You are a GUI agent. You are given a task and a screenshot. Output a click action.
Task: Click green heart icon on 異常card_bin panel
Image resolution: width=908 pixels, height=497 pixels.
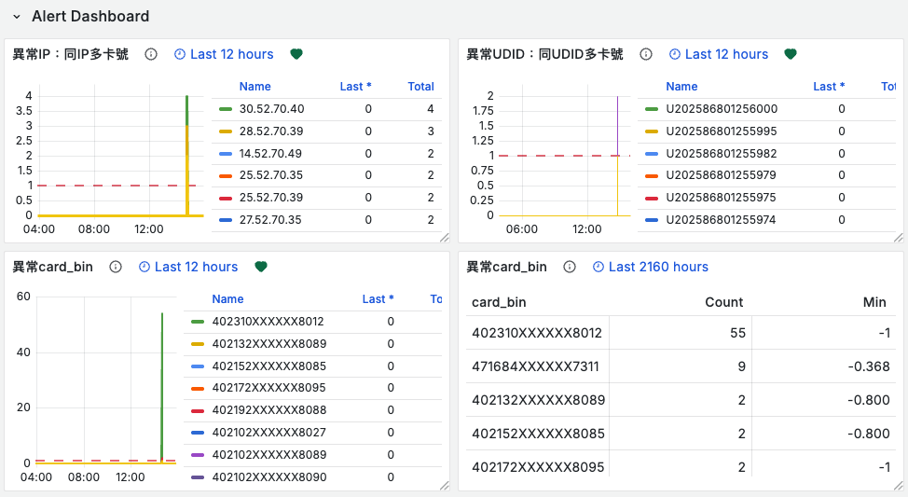click(261, 267)
